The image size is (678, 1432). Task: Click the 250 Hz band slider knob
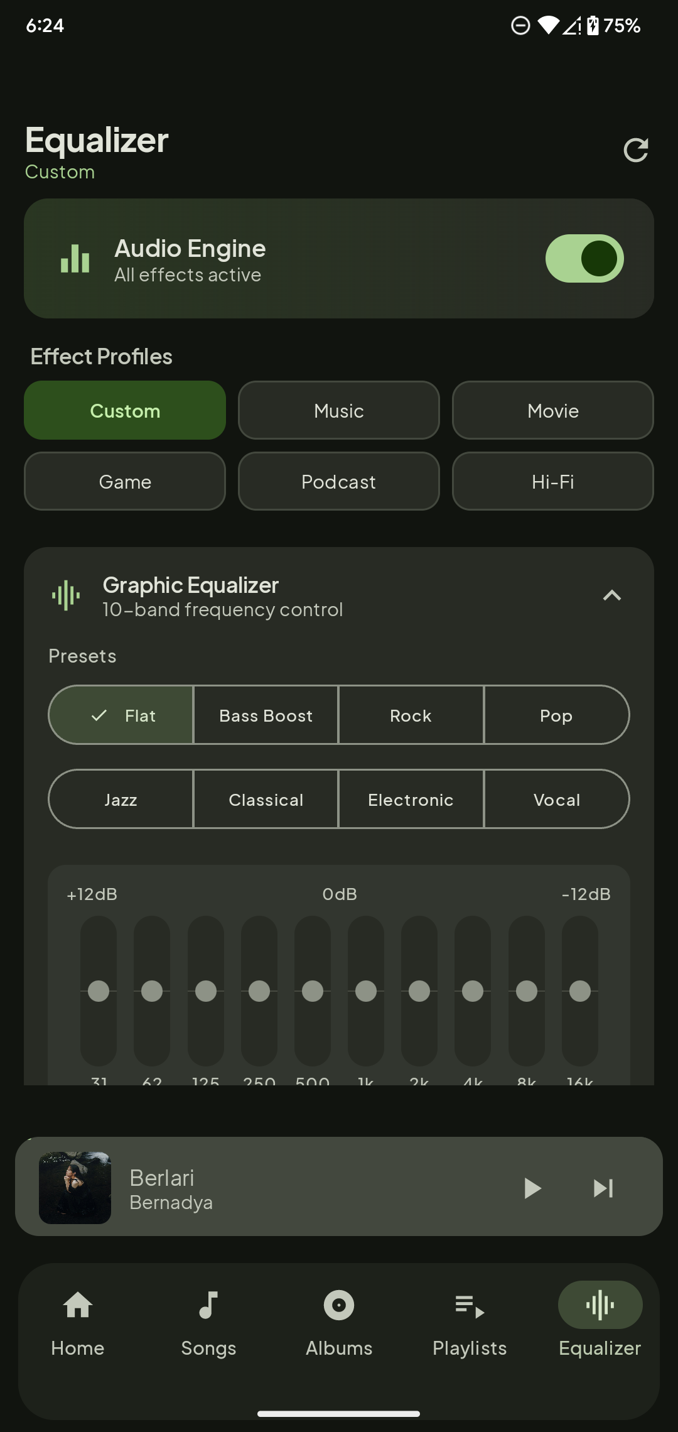point(259,991)
